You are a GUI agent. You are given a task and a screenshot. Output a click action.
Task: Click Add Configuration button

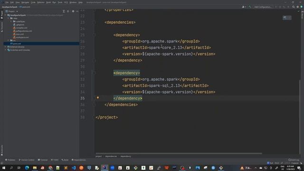[263, 7]
